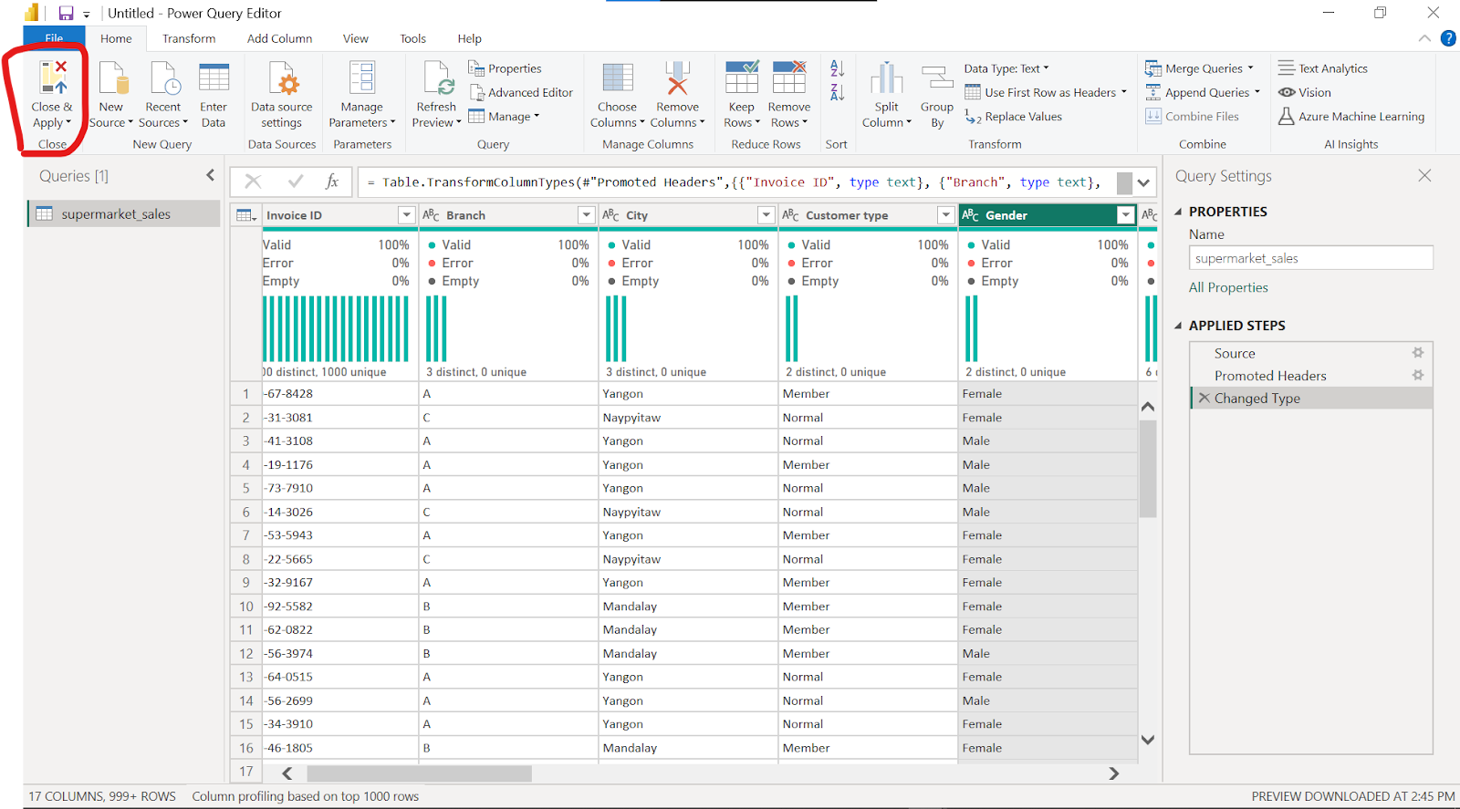Open Manage Parameters icon
The image size is (1460, 809).
[362, 78]
